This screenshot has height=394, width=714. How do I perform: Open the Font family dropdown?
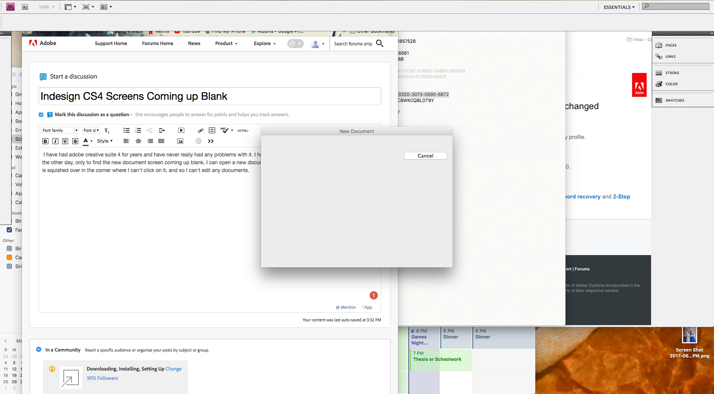pos(60,130)
